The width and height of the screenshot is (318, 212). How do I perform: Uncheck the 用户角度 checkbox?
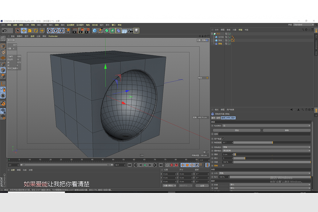pyautogui.click(x=223, y=139)
